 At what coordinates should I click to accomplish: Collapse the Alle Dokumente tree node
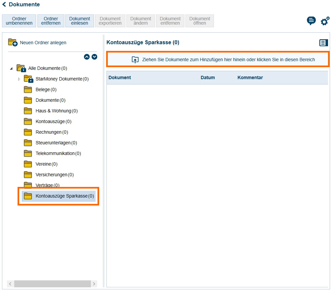[11, 69]
